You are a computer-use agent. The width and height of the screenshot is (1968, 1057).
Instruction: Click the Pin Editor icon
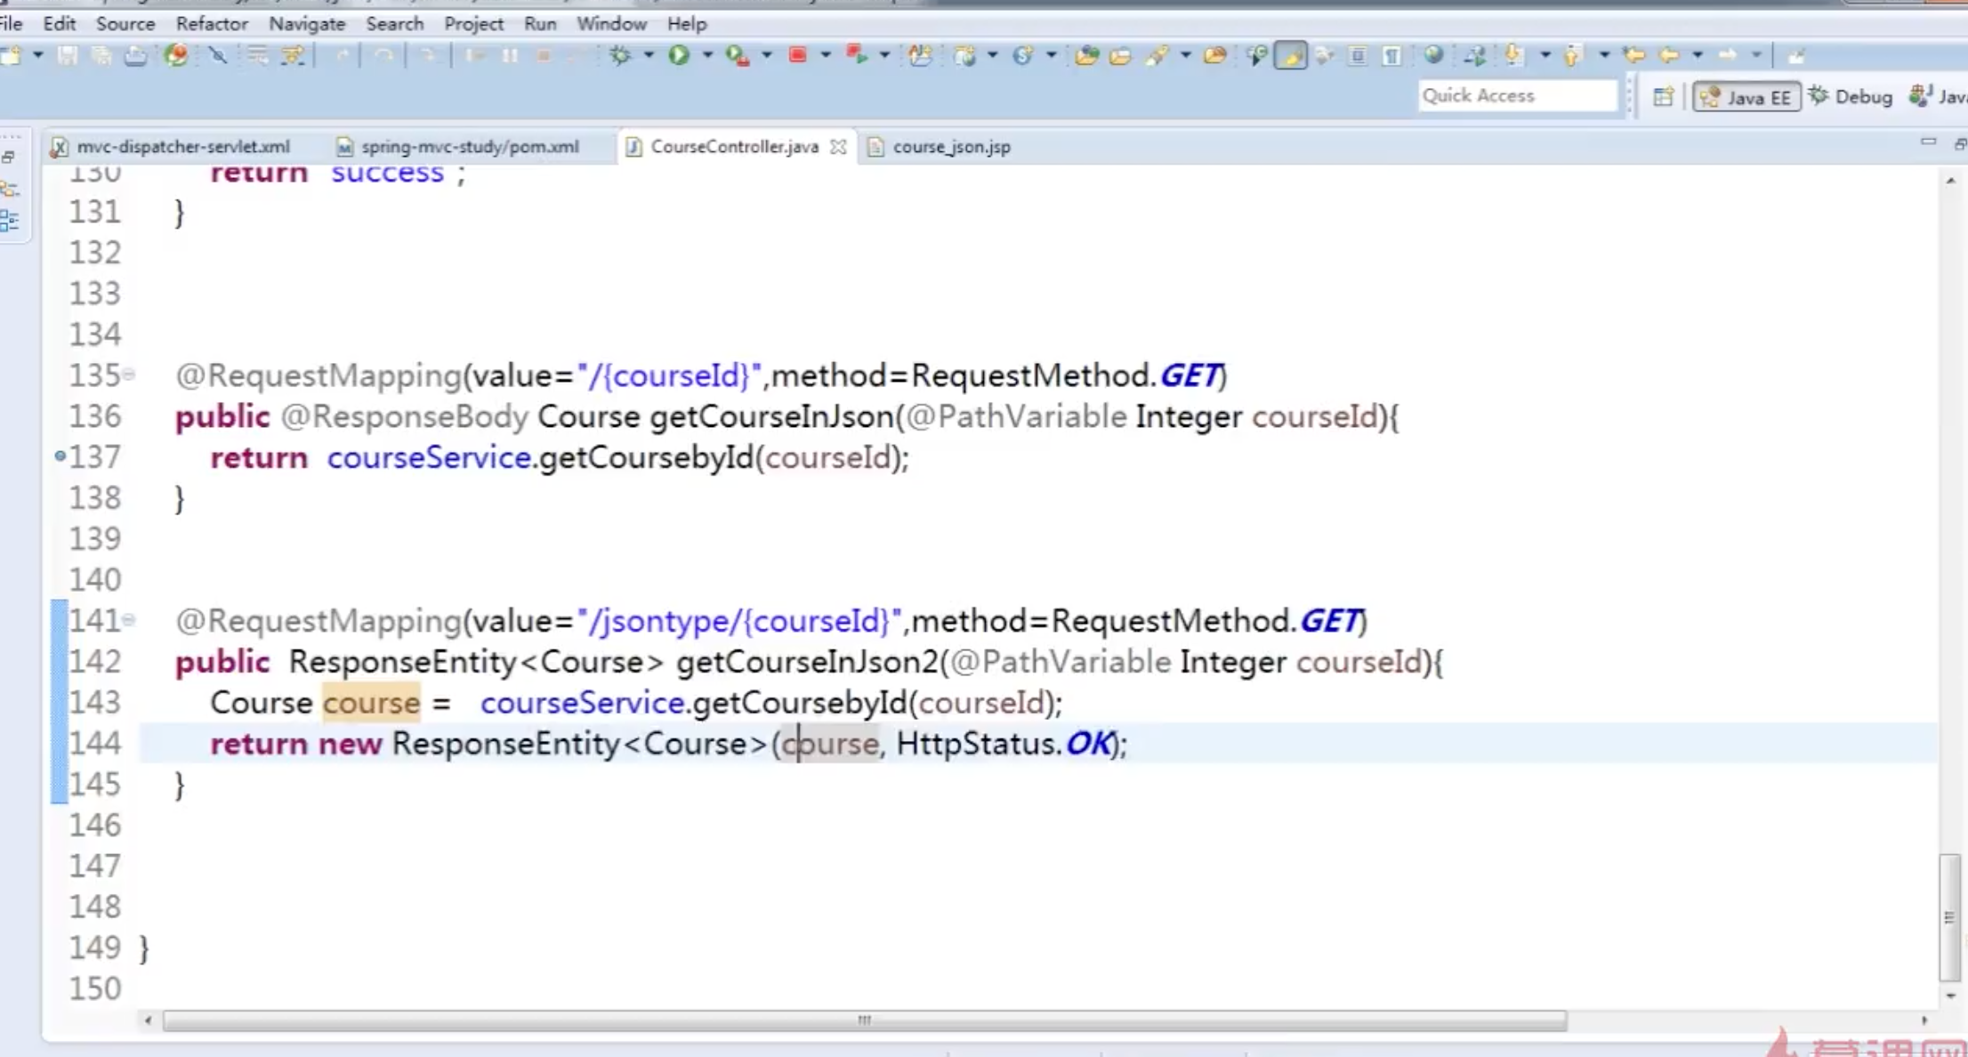click(1796, 56)
